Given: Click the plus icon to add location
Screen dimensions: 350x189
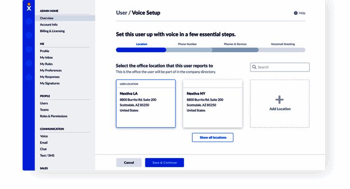Looking at the screenshot, I should (x=279, y=100).
